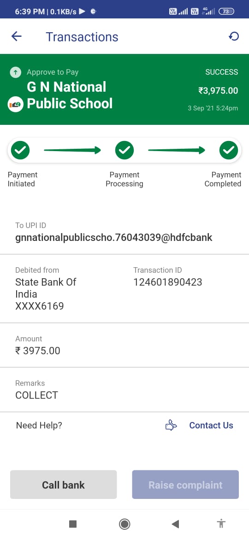Tap the BHIM UPI logo icon

click(x=16, y=104)
